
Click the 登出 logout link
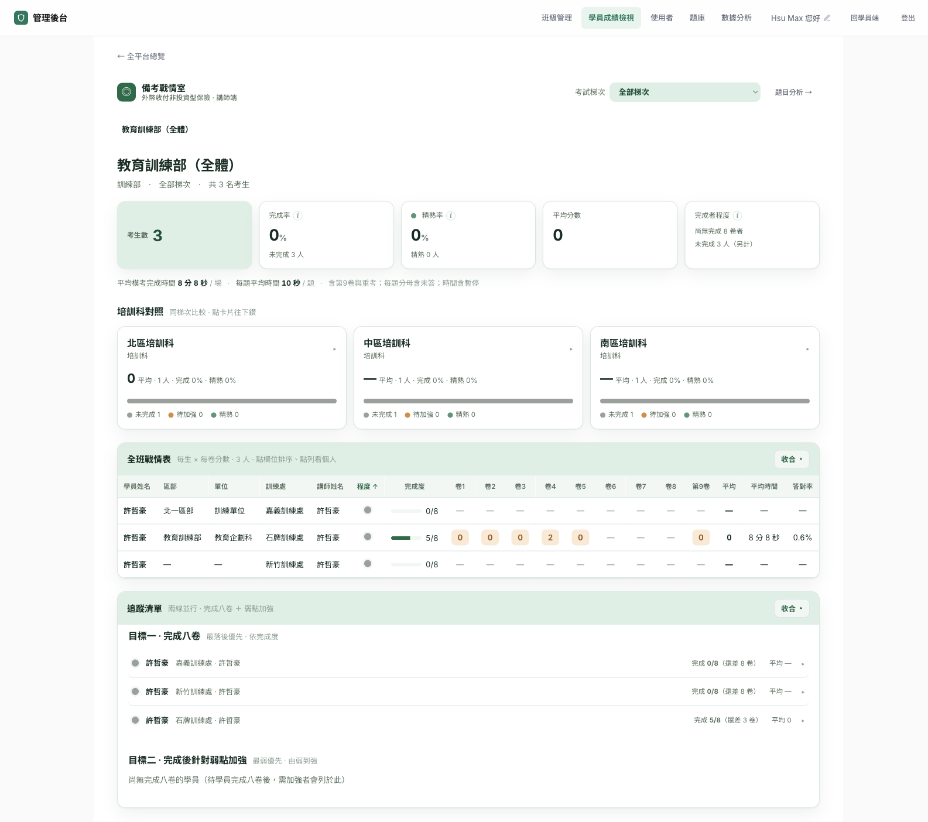tap(908, 18)
